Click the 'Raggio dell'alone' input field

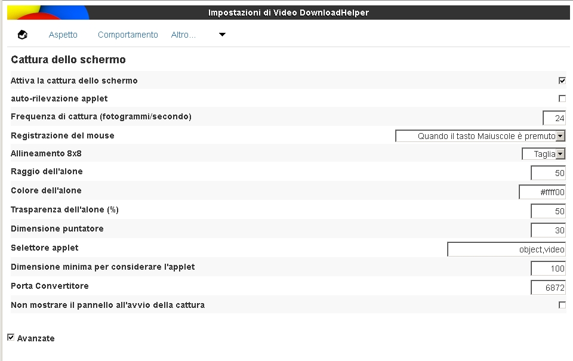tap(548, 173)
